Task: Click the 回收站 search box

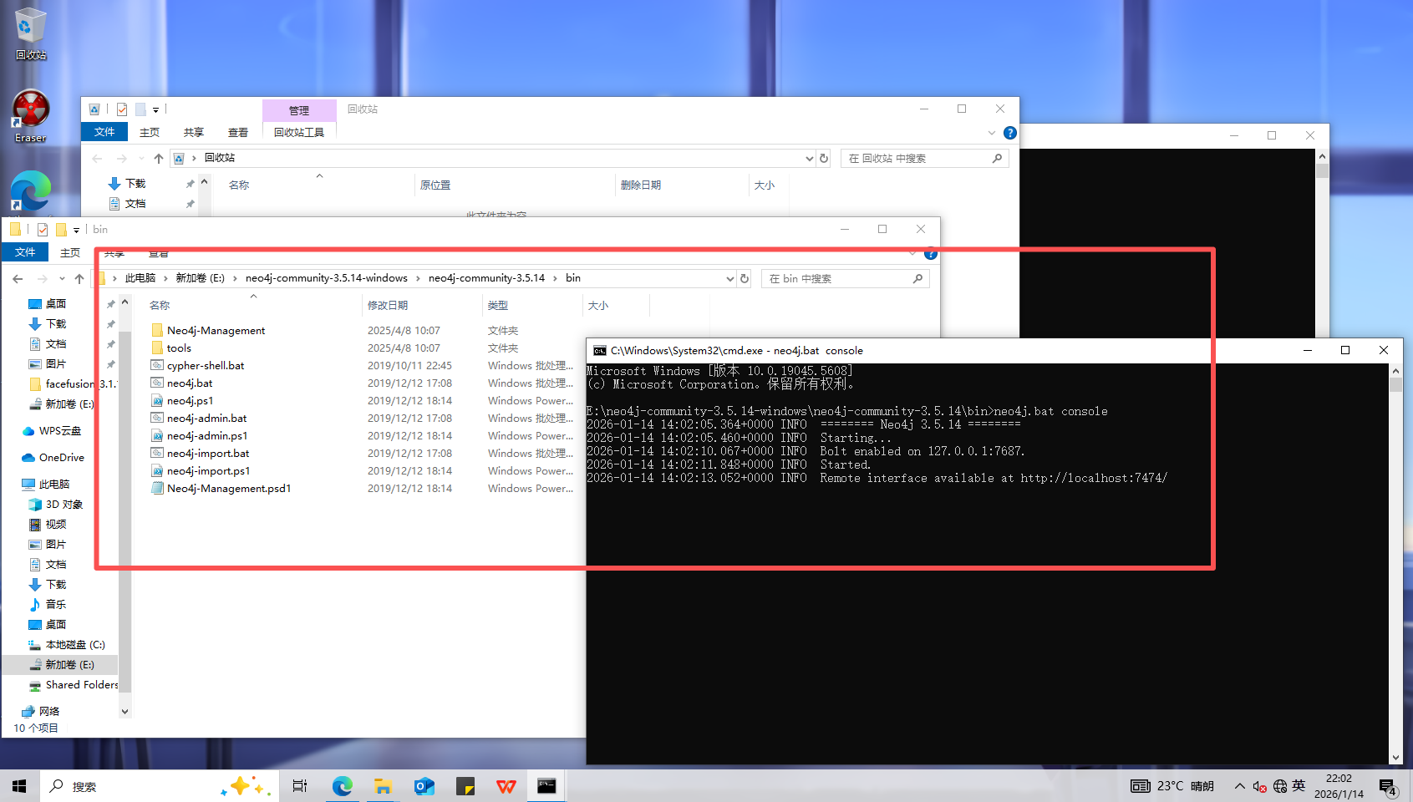Action: 924,158
